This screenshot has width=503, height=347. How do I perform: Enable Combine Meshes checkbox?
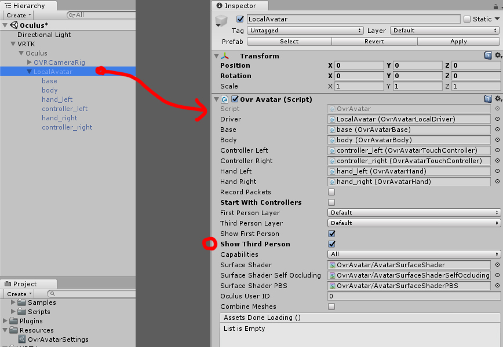tap(331, 307)
